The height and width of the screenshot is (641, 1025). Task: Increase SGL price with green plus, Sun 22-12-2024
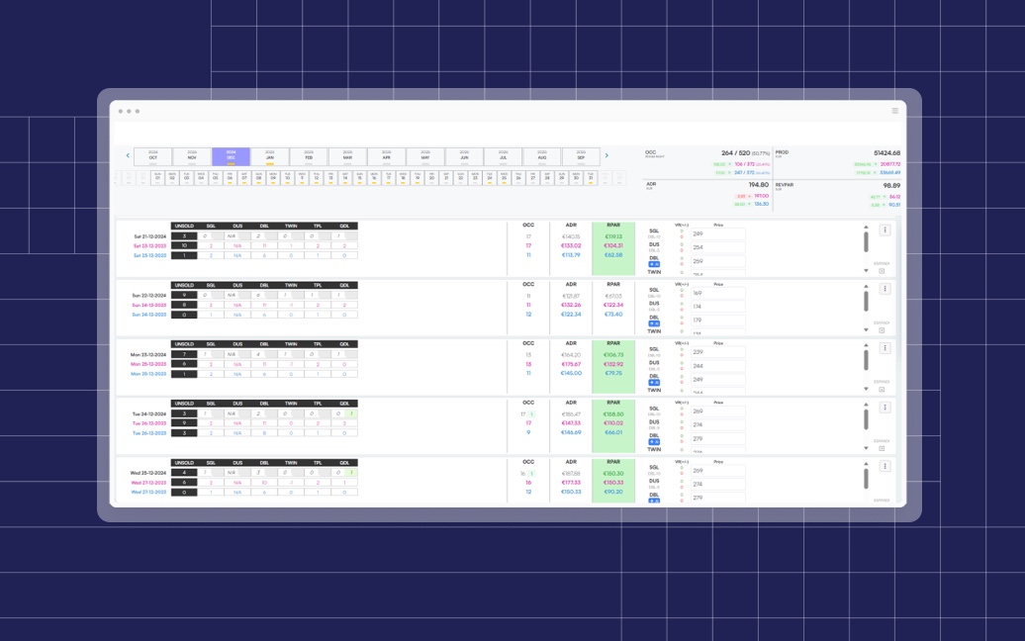(x=682, y=290)
